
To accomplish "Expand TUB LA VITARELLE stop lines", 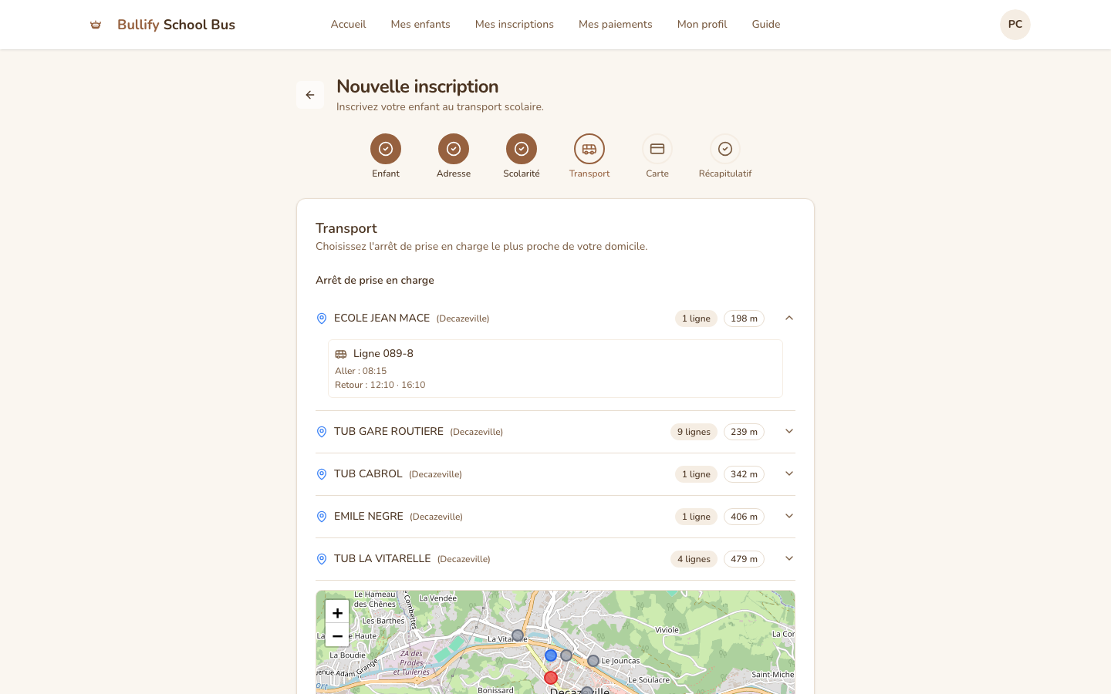I will pyautogui.click(x=789, y=558).
